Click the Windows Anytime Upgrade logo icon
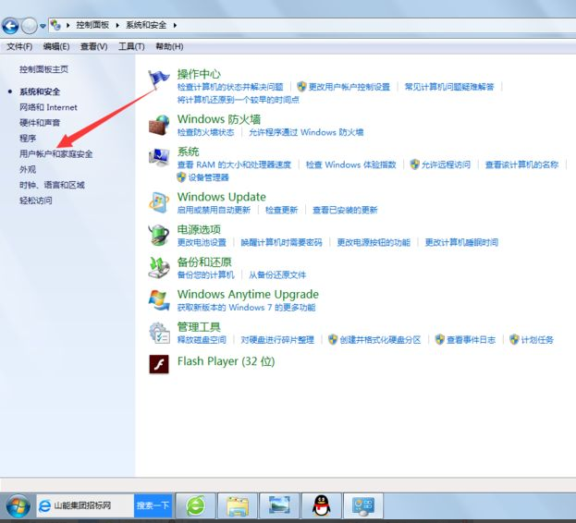576x523 pixels. [159, 299]
